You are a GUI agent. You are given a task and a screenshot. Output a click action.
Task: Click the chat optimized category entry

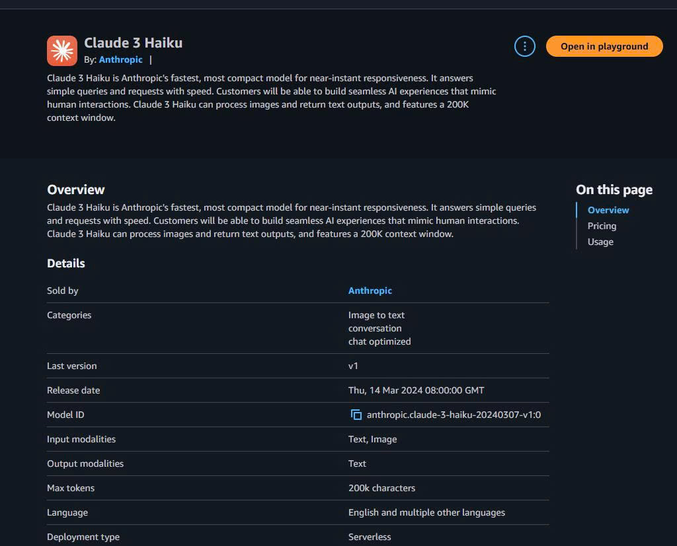[x=379, y=341]
